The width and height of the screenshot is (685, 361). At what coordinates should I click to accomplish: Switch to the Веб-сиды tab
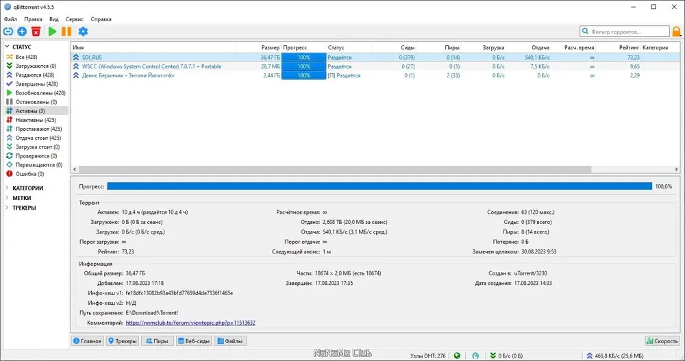tap(194, 341)
